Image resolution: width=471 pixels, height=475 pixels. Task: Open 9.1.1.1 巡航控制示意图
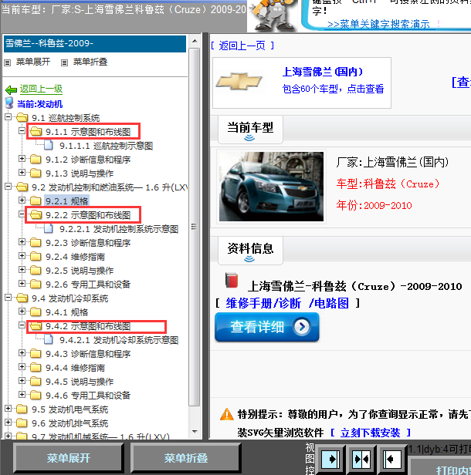(106, 146)
